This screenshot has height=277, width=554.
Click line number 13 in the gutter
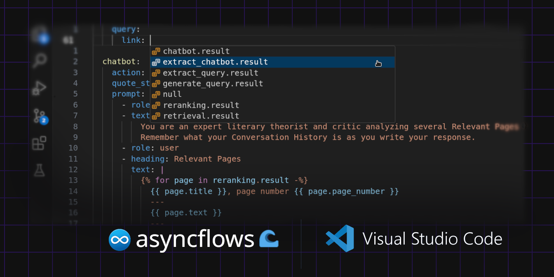click(x=73, y=180)
